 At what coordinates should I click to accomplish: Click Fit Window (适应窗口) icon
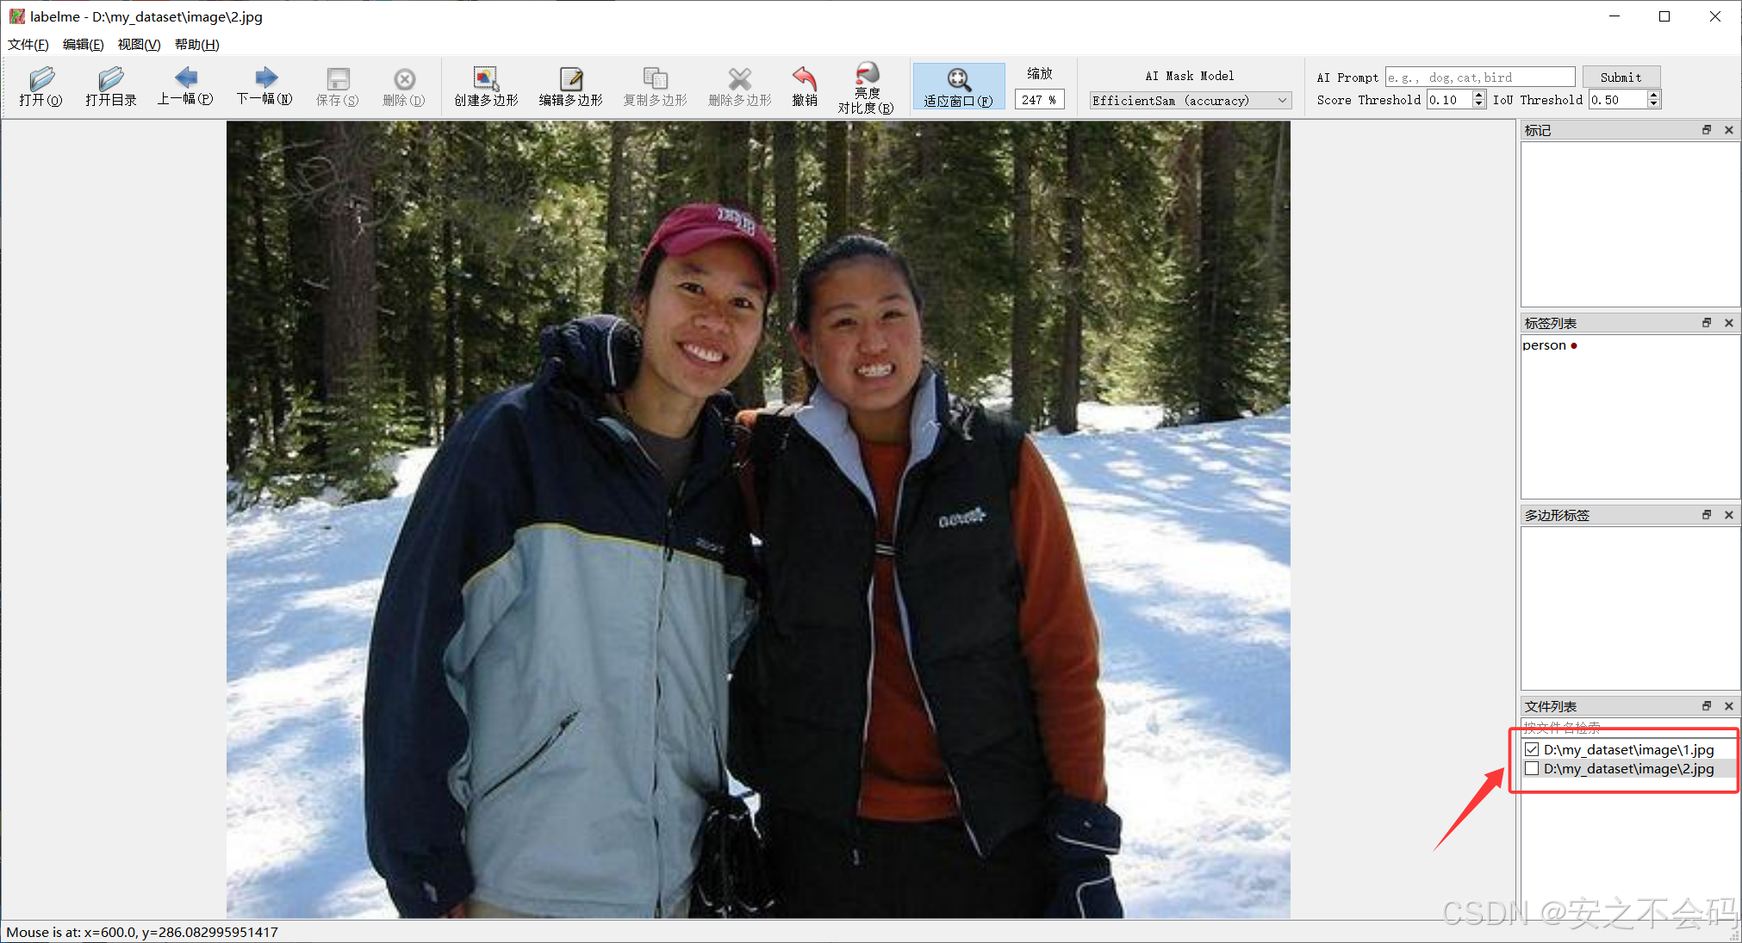point(958,80)
